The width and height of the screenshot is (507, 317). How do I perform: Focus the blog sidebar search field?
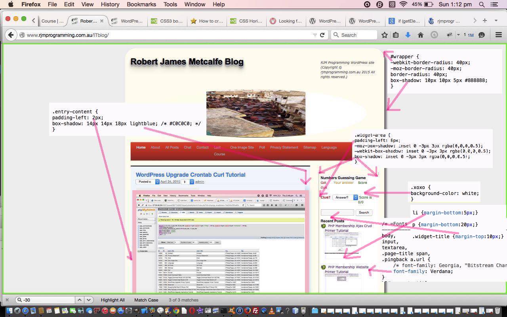(x=337, y=212)
